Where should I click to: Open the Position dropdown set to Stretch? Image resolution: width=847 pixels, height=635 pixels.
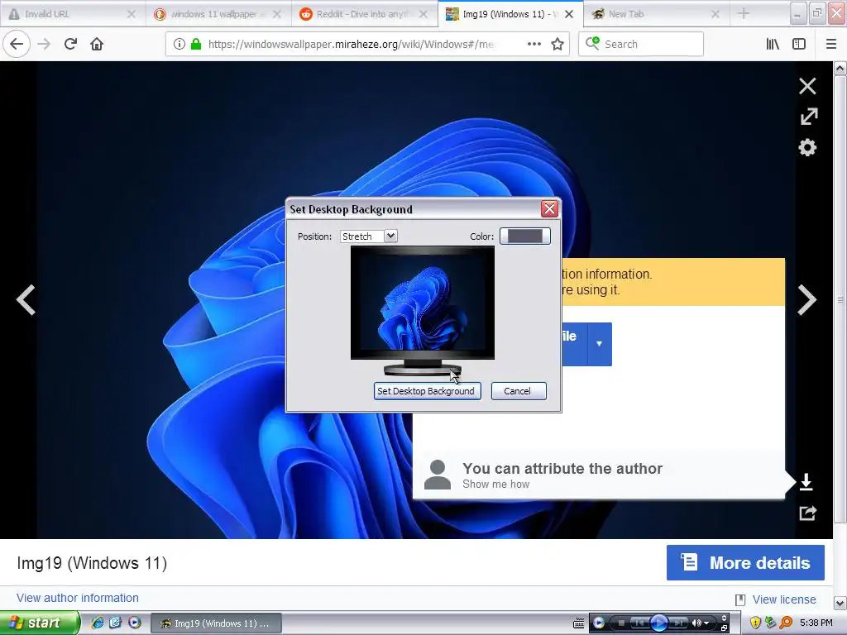click(x=369, y=236)
